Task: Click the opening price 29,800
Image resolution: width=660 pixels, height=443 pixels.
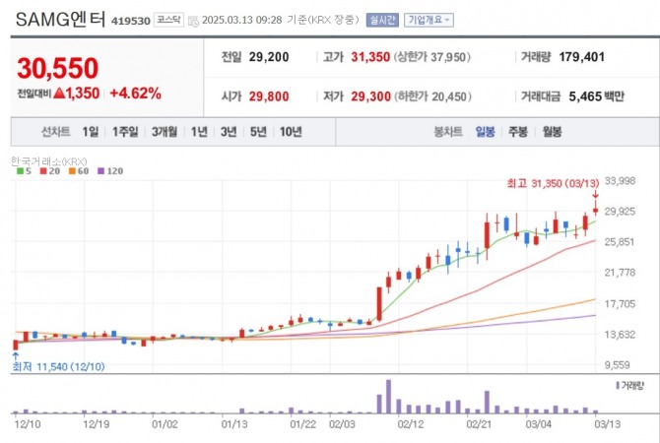Action: coord(269,96)
